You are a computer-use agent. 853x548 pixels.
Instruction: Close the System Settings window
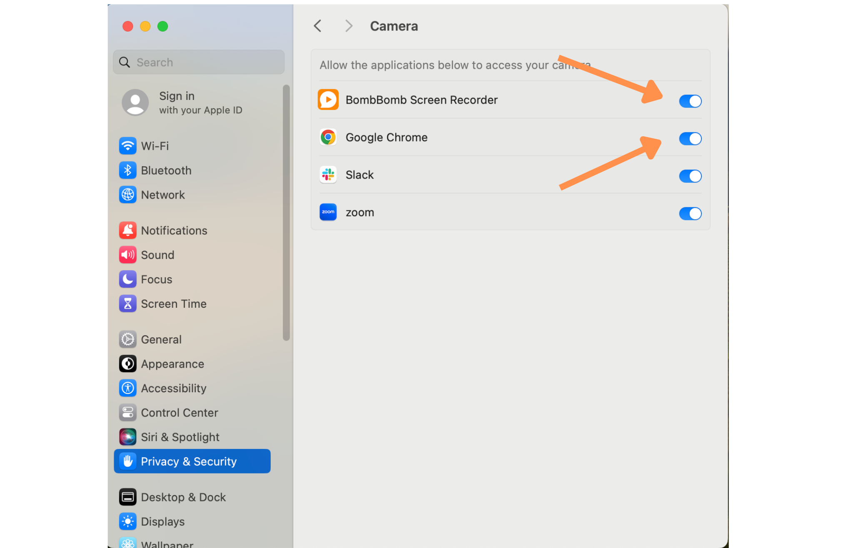coord(128,27)
